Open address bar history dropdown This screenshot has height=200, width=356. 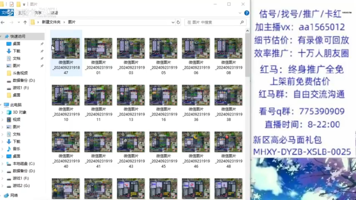tap(173, 22)
